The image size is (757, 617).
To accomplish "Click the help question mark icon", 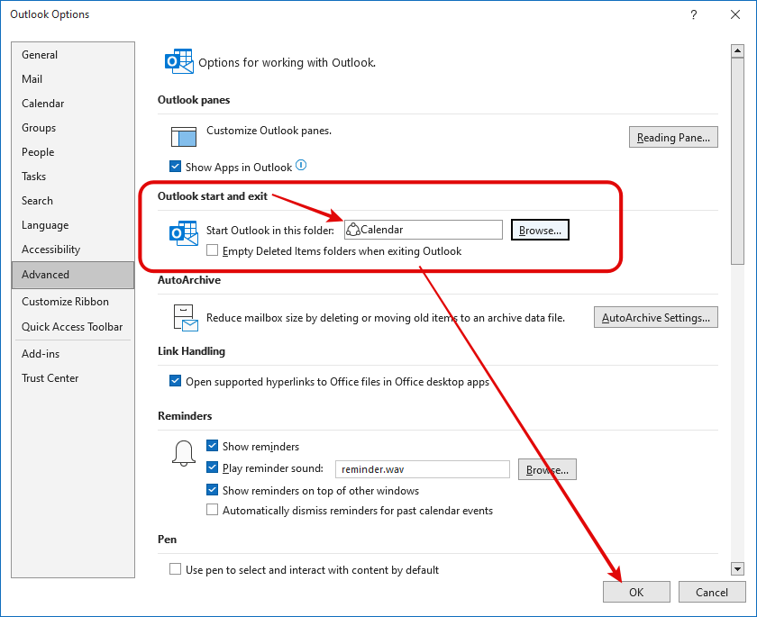I will coord(693,14).
